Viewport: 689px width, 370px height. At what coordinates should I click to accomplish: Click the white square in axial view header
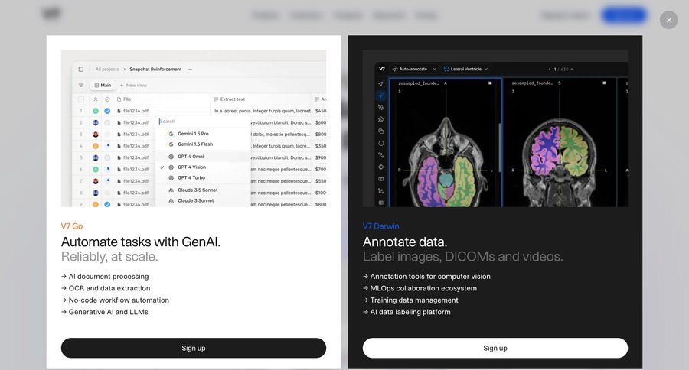click(x=491, y=83)
